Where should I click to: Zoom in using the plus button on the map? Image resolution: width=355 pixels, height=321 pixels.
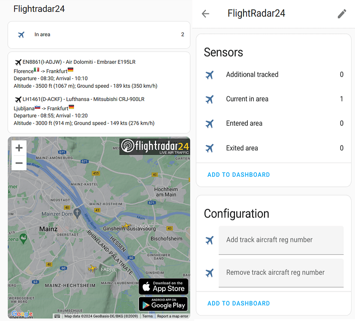19,148
